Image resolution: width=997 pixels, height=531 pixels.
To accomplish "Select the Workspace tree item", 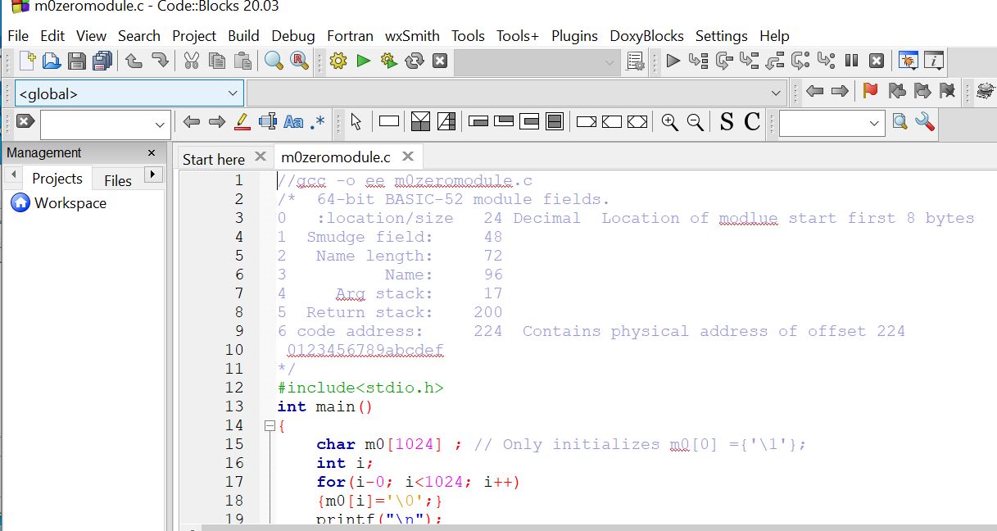I will (60, 203).
